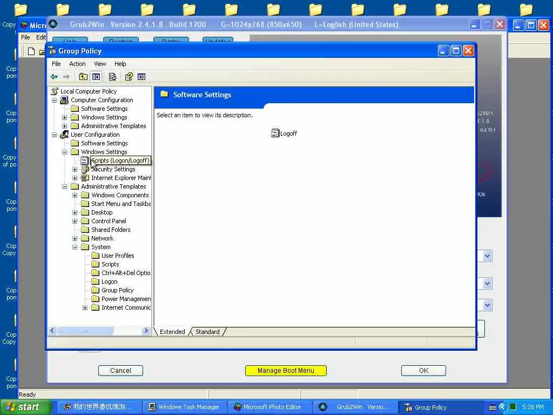Select Network in the tree
Screen dimensions: 553x415
tap(102, 238)
